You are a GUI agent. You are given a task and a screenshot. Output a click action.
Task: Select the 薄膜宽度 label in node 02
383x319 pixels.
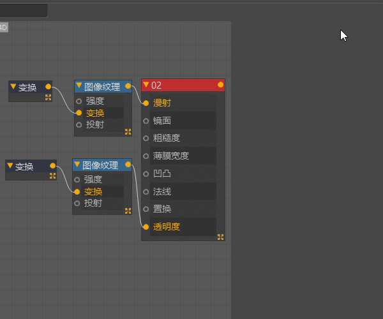pyautogui.click(x=171, y=156)
